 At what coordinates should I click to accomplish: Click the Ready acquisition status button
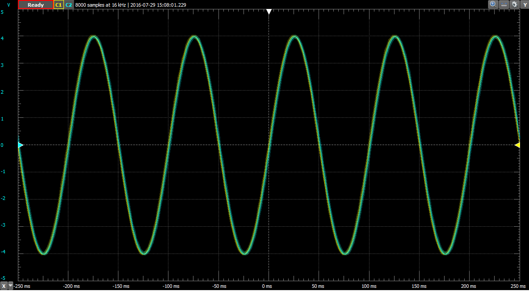coord(35,5)
